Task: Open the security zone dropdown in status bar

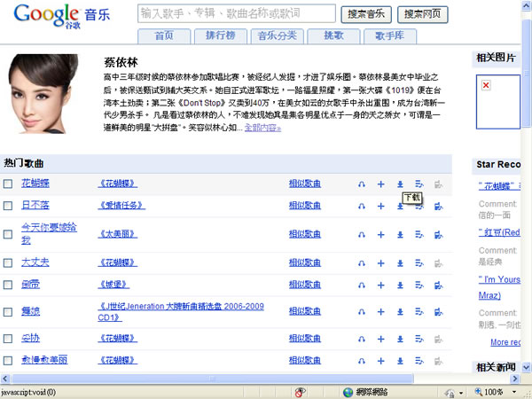Action: (x=461, y=391)
